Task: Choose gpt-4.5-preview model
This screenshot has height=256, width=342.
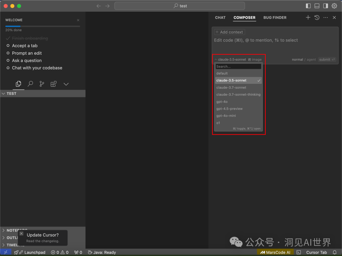Action: pos(238,109)
